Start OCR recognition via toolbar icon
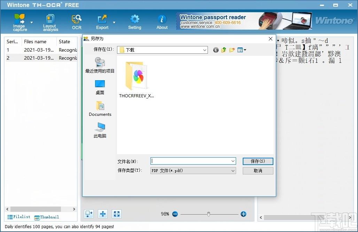The width and height of the screenshot is (358, 232). (x=77, y=22)
